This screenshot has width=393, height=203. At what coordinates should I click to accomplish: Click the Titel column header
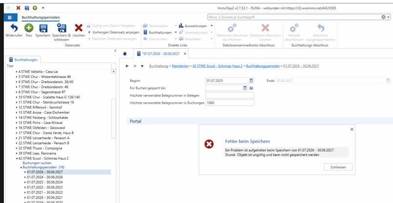[x=59, y=66]
